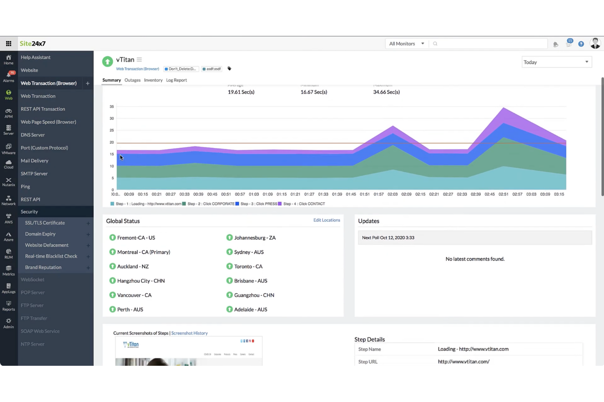Open the help icon in the top bar

[581, 44]
